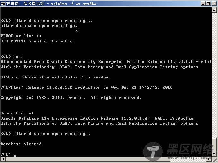Image resolution: width=218 pixels, height=163 pixels.
Task: Click the "Connected to:" text
Action: pyautogui.click(x=17, y=113)
